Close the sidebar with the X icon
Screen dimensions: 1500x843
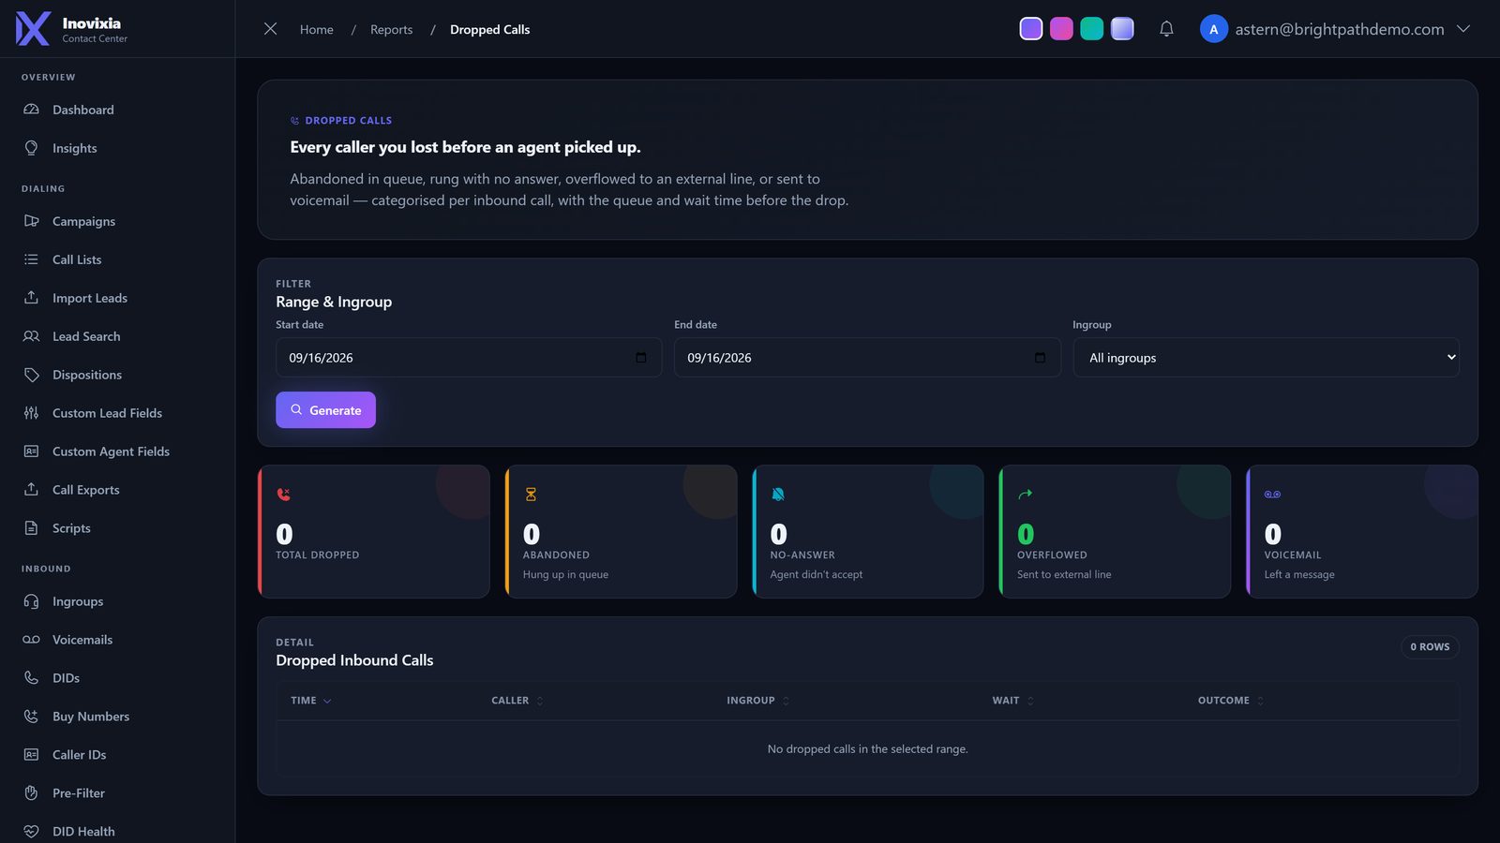[x=270, y=29]
